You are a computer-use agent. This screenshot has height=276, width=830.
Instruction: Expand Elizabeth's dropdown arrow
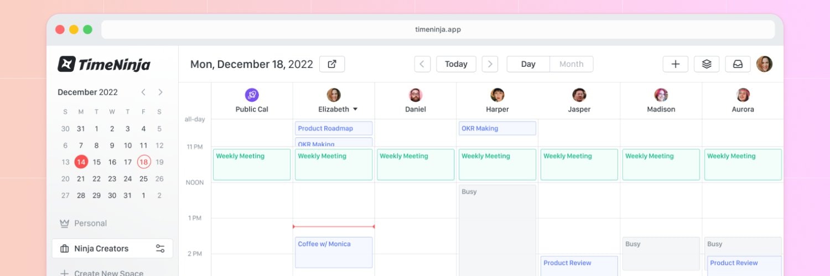click(355, 109)
